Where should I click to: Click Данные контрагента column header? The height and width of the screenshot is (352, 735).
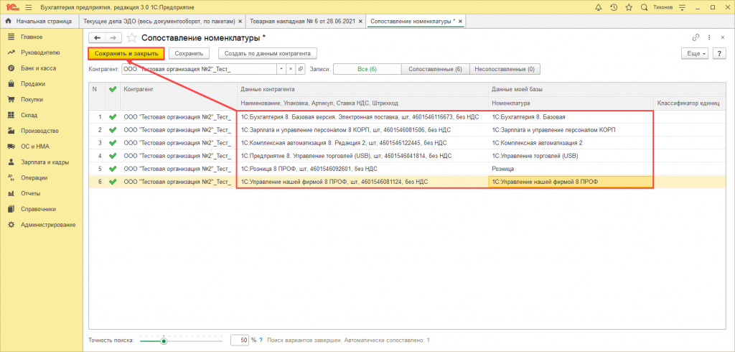362,89
